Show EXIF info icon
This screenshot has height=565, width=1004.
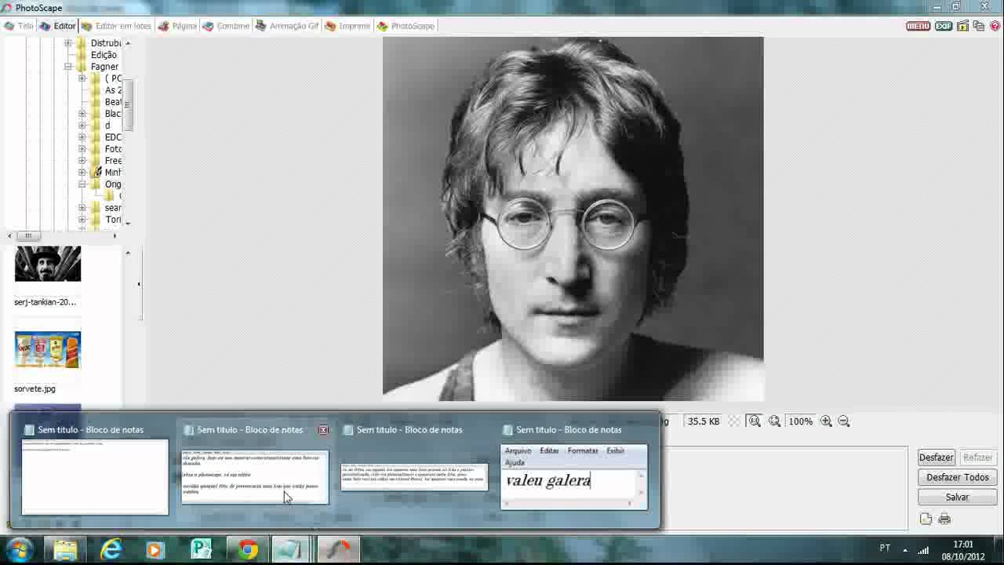coord(944,26)
